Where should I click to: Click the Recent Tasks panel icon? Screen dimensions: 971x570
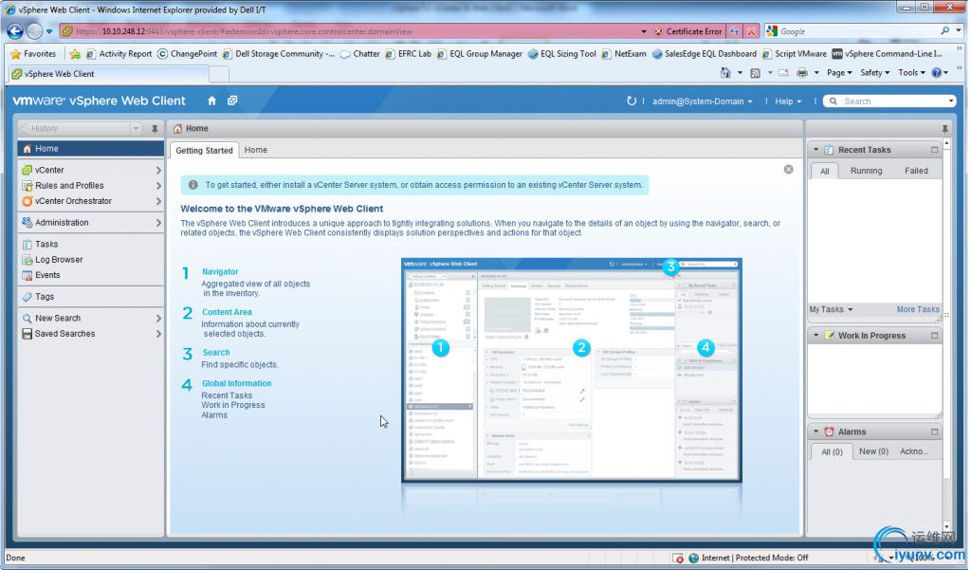[829, 150]
